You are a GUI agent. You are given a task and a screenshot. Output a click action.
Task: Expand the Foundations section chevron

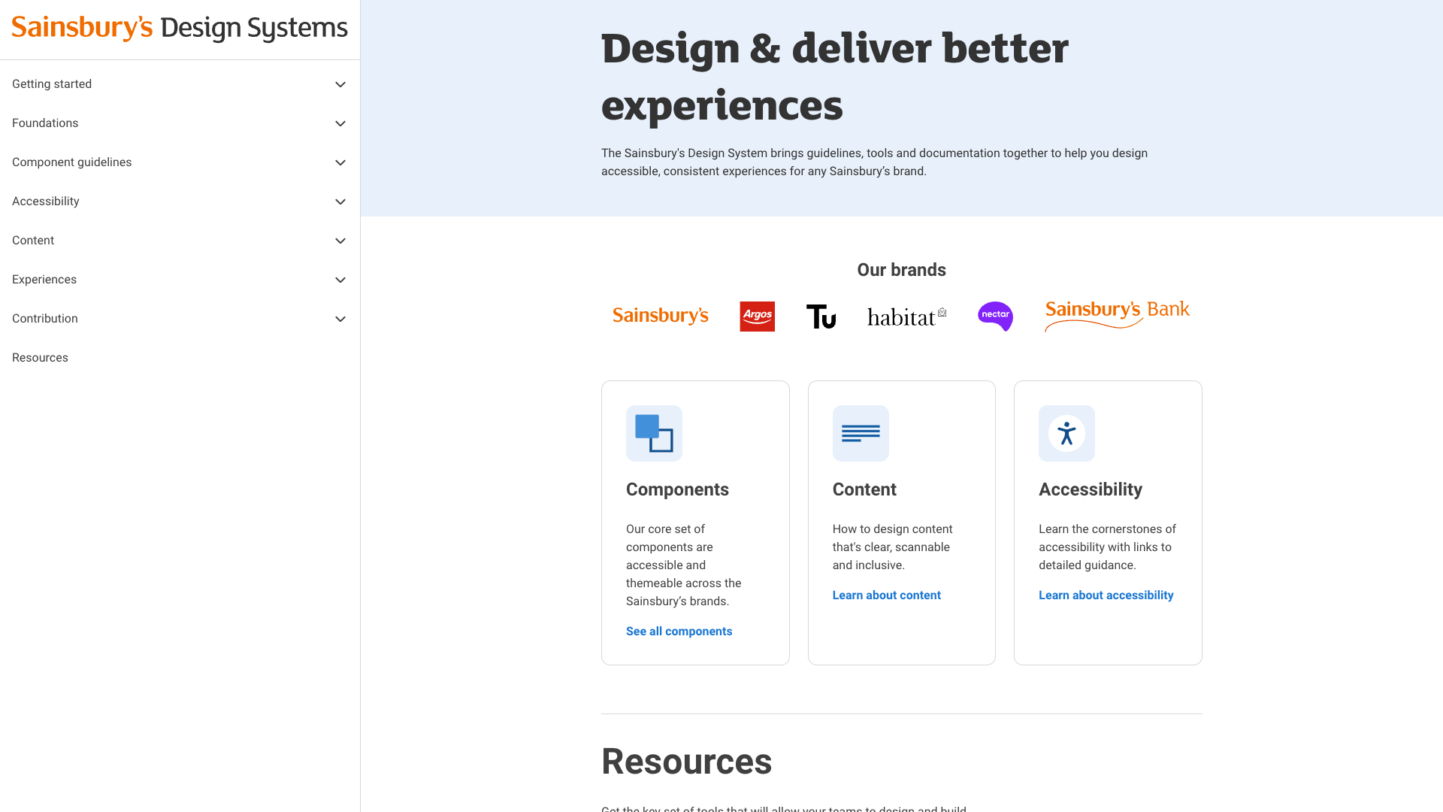340,123
